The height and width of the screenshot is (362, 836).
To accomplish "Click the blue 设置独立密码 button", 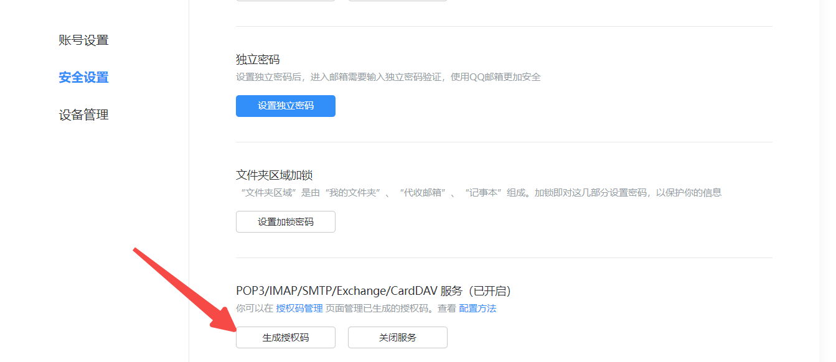I will (x=286, y=106).
